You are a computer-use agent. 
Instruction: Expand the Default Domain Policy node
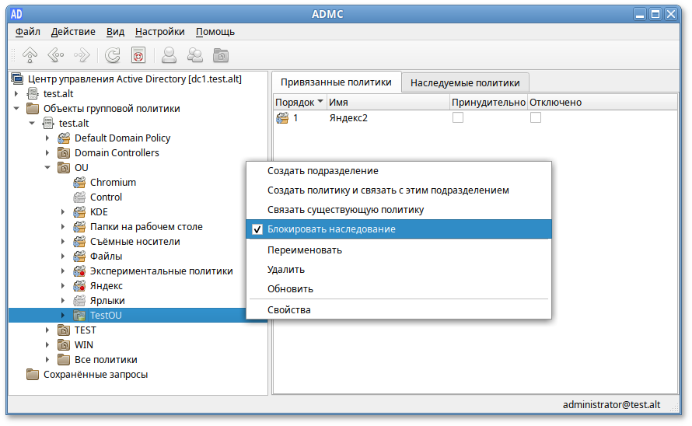point(47,138)
